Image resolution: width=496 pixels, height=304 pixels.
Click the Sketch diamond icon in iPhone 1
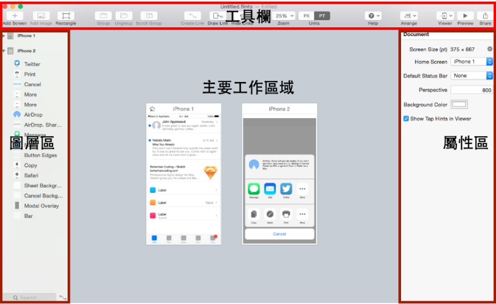[x=210, y=173]
